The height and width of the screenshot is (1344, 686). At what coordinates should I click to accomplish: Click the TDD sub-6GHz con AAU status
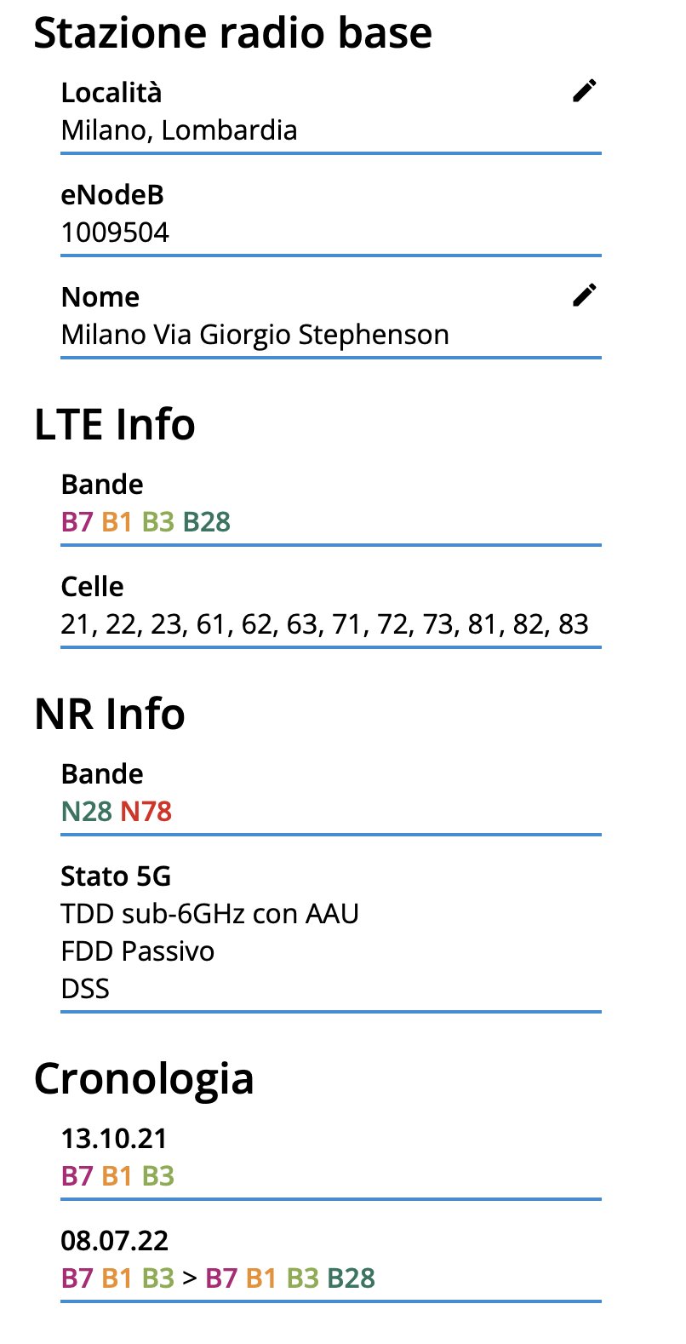point(209,914)
